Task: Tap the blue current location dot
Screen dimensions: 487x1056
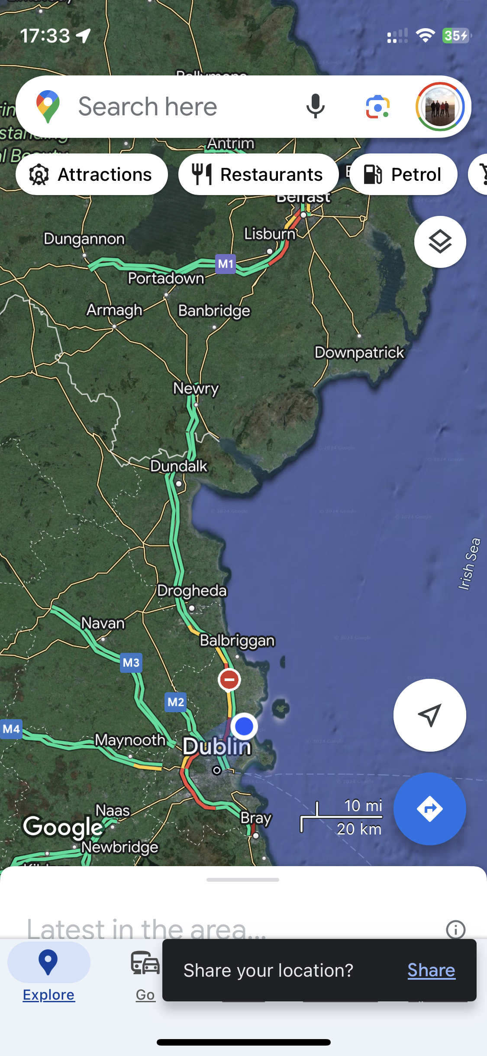Action: point(244,726)
